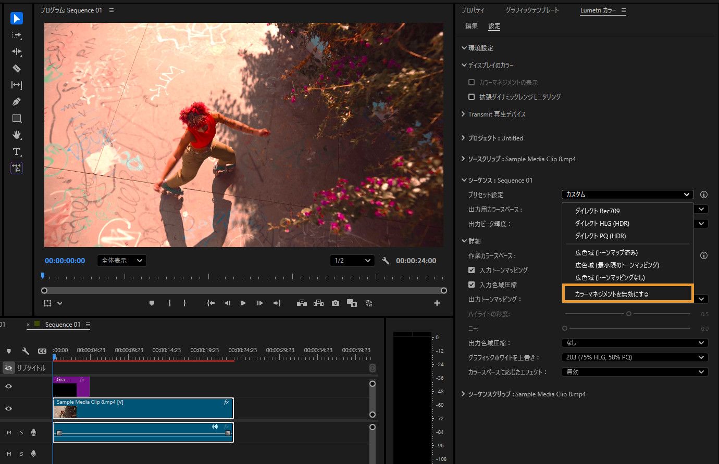Open the 1/2 playback resolution dropdown
The height and width of the screenshot is (464, 719).
[352, 261]
